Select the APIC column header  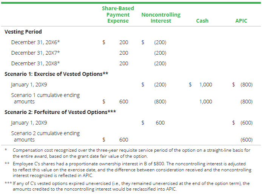(x=241, y=21)
